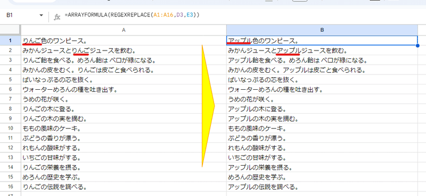Select column B header
Viewport: 426px width, 196px height.
point(322,30)
